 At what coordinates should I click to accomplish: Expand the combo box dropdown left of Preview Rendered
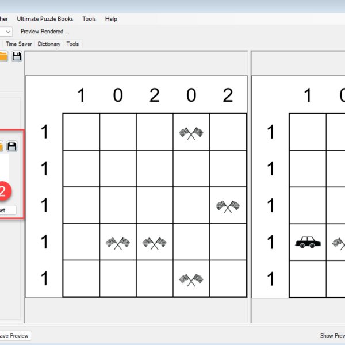click(x=7, y=32)
